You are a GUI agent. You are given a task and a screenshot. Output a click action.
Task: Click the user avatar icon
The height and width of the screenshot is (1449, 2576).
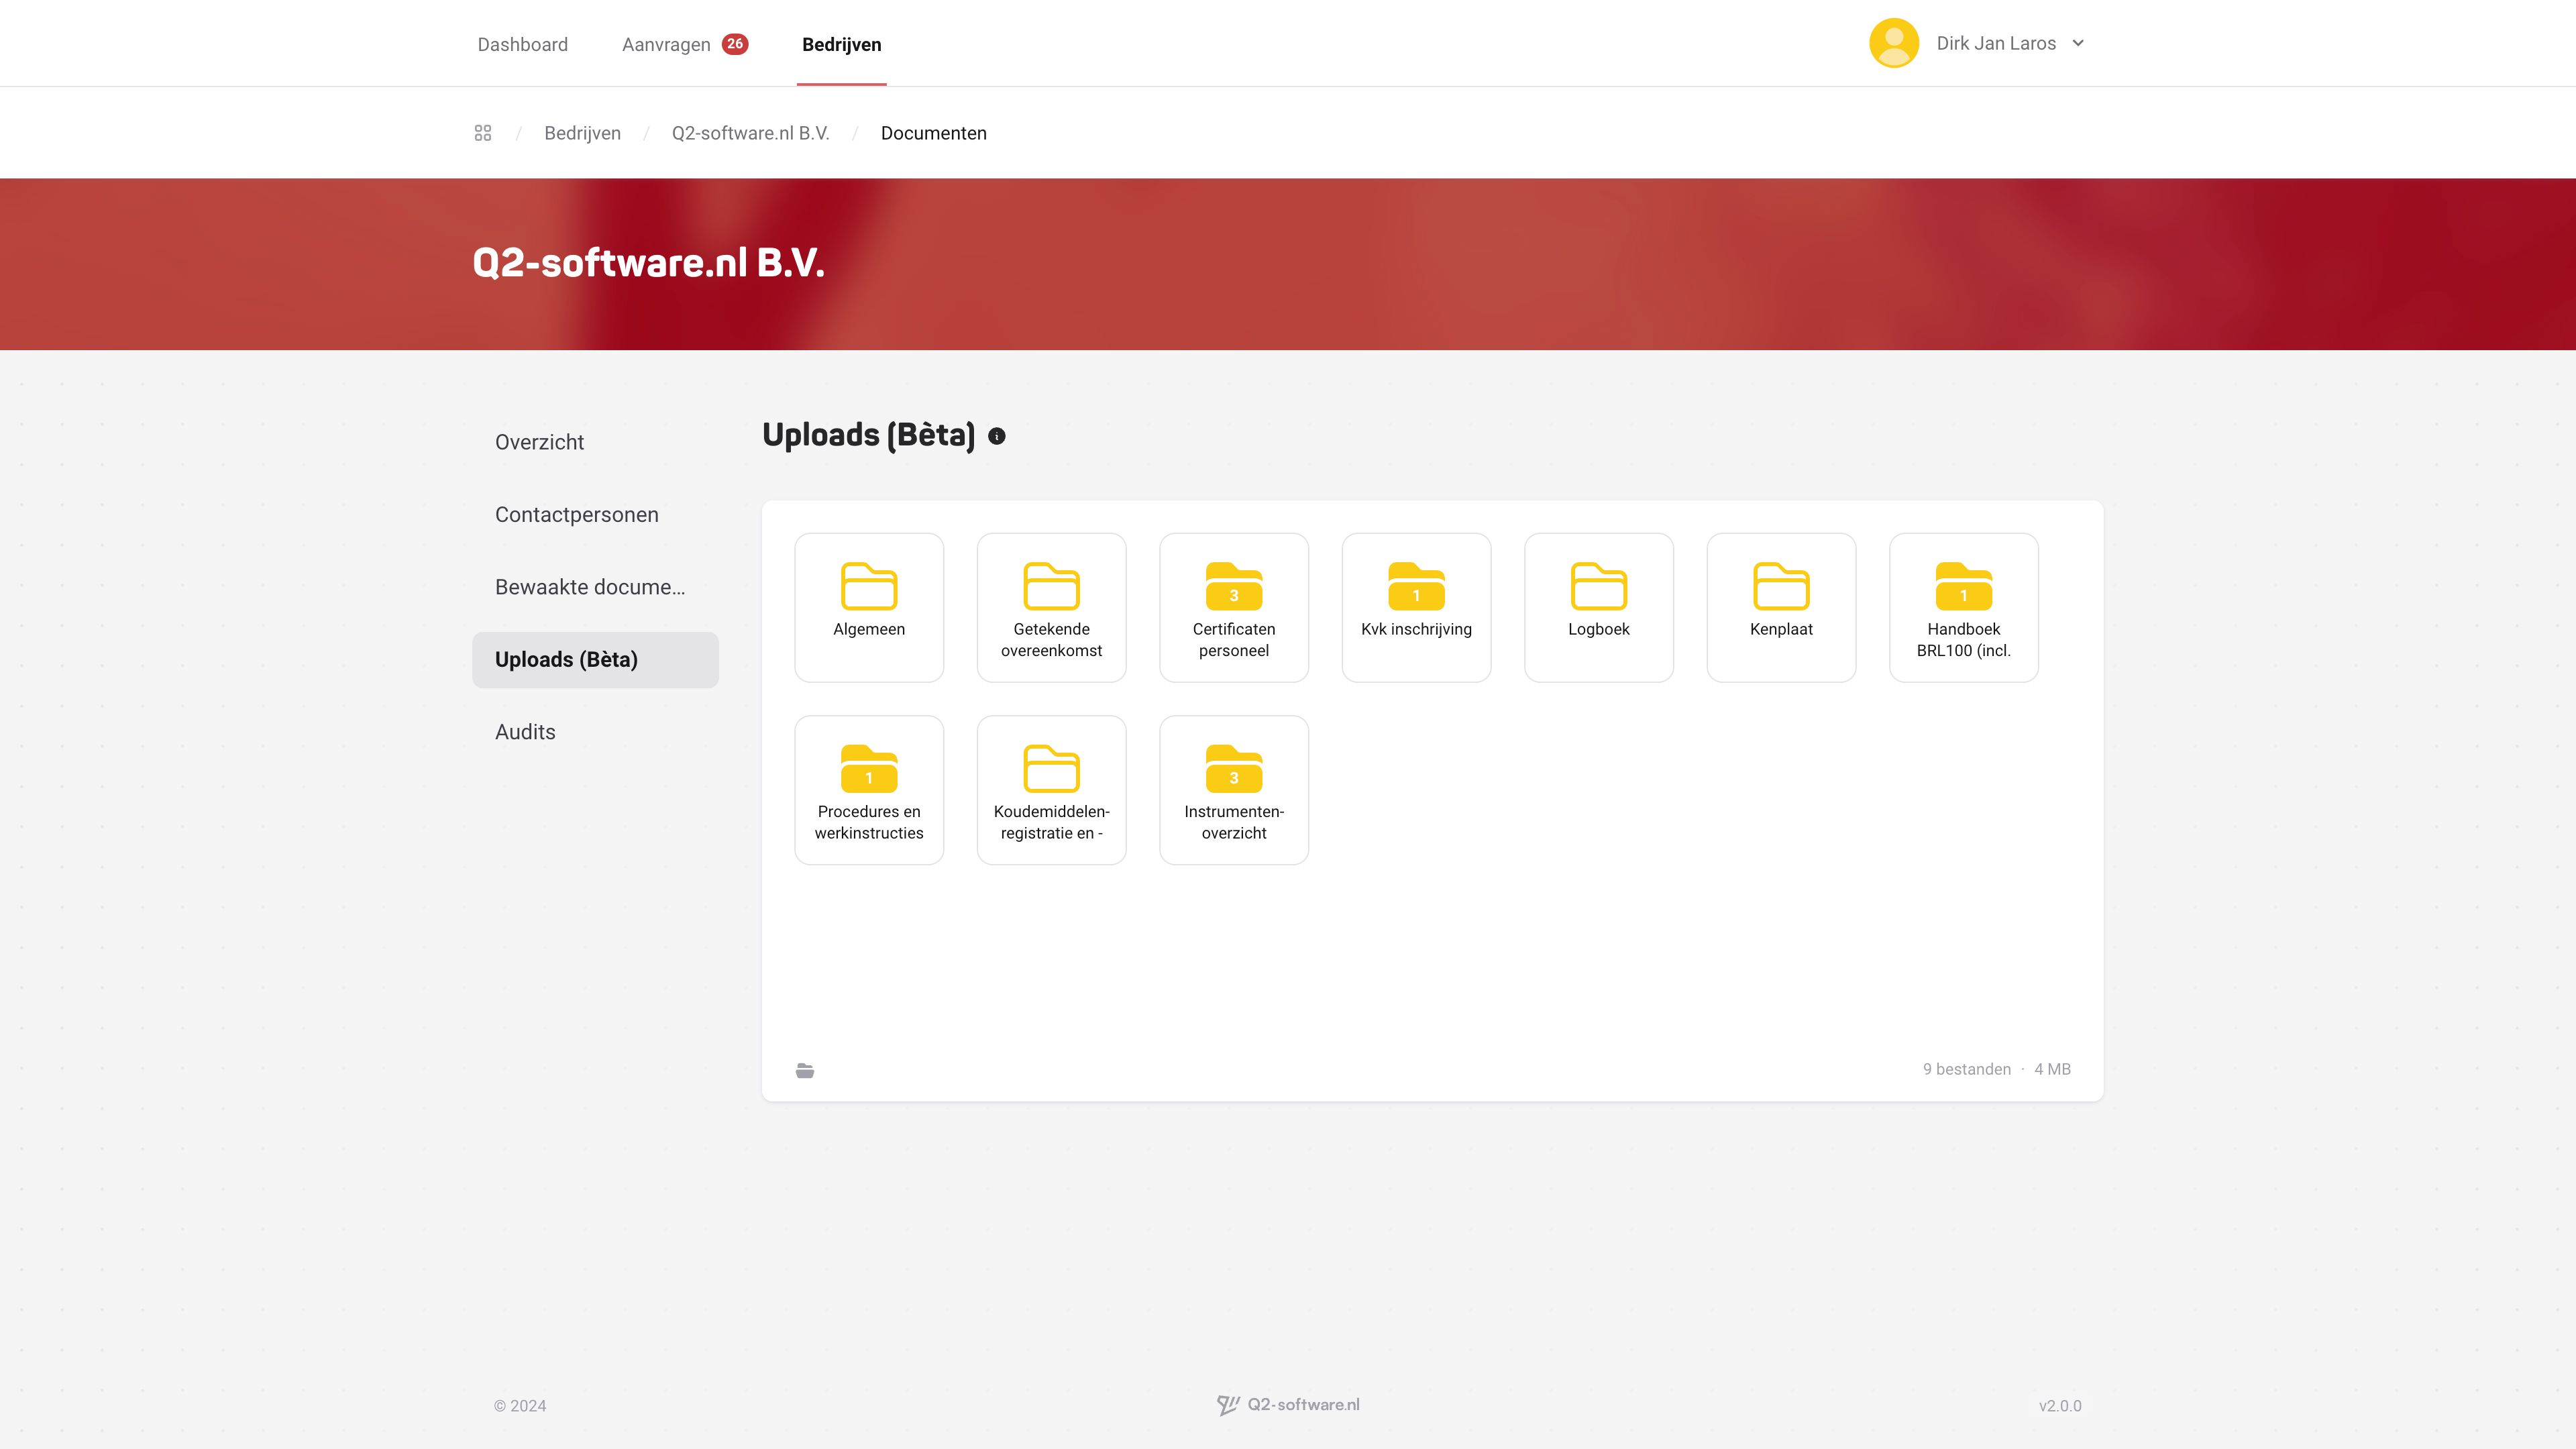click(1894, 43)
